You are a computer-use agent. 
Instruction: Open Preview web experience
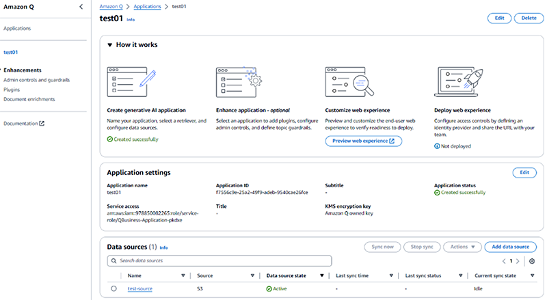point(363,141)
